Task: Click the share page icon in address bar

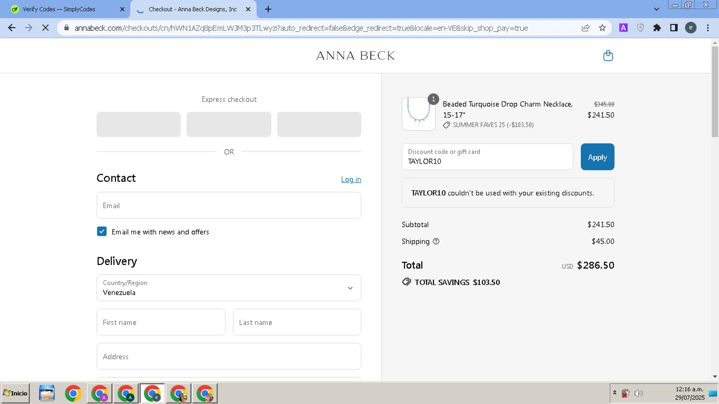Action: coord(586,28)
